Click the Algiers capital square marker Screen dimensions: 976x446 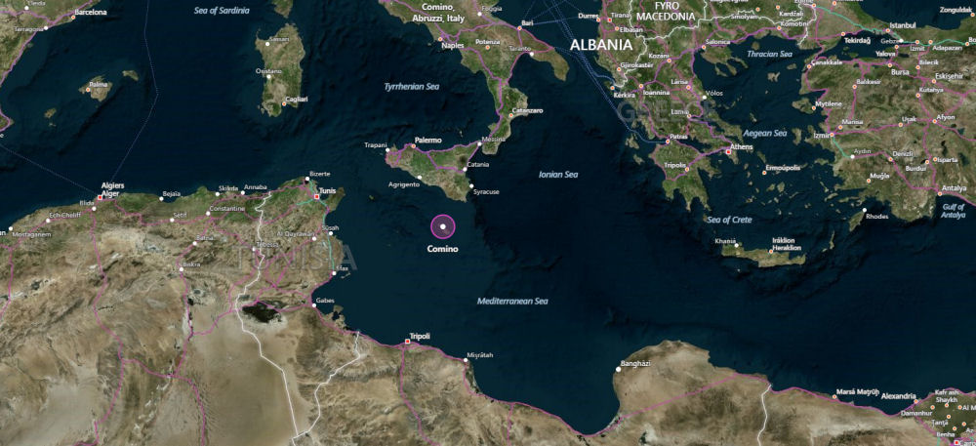point(100,198)
